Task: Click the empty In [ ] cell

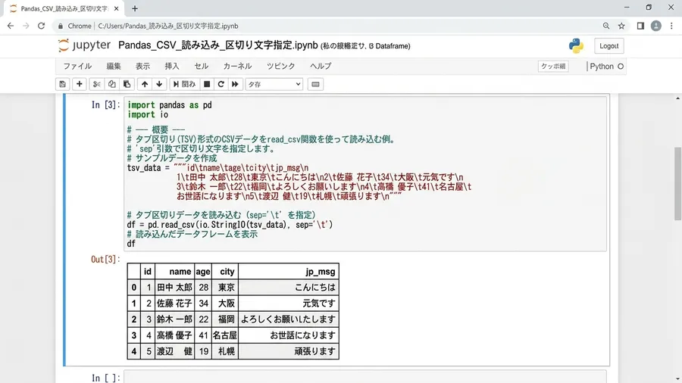Action: pos(365,377)
